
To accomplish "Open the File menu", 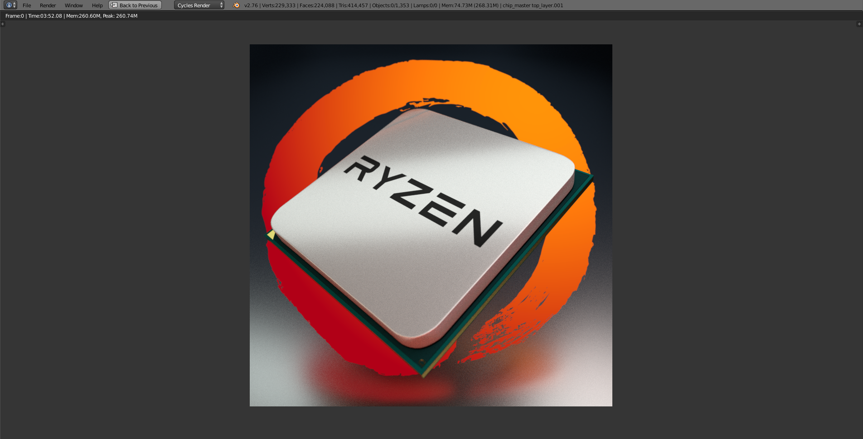I will 27,5.
